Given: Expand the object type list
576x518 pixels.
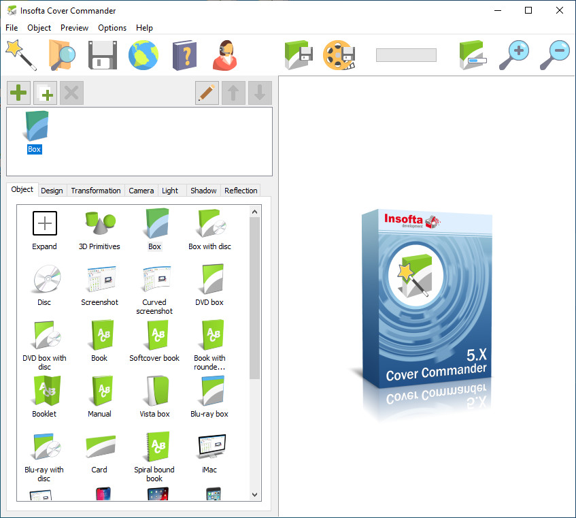Looking at the screenshot, I should pyautogui.click(x=45, y=229).
